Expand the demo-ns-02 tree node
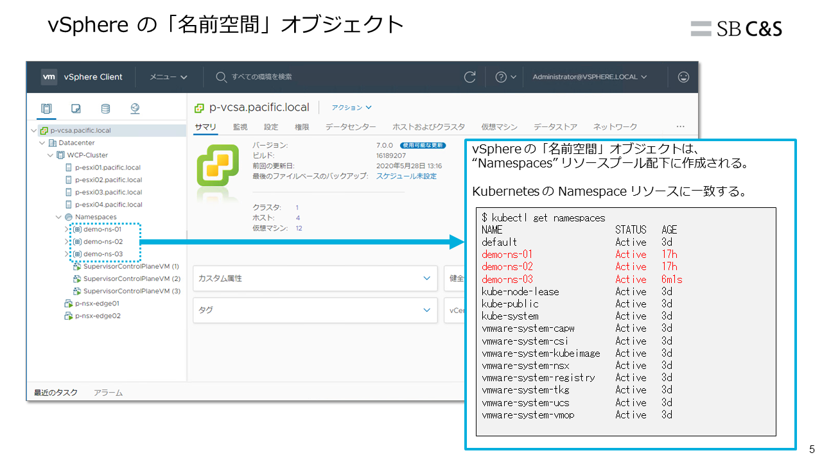 point(67,242)
